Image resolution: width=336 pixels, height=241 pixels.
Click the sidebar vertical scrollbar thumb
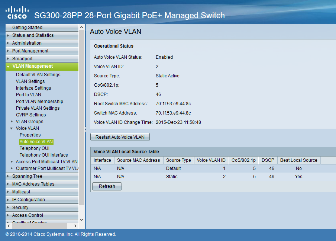(81, 118)
